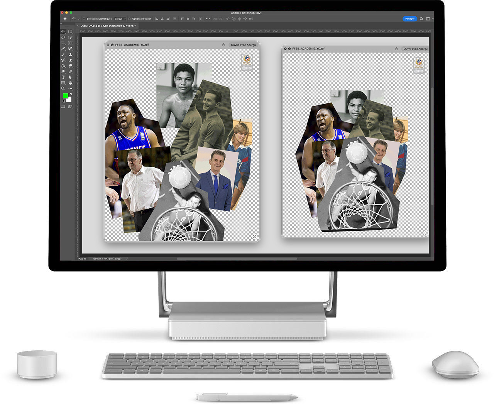Pick the Eyedropper tool
494x404 pixels.
click(x=63, y=49)
